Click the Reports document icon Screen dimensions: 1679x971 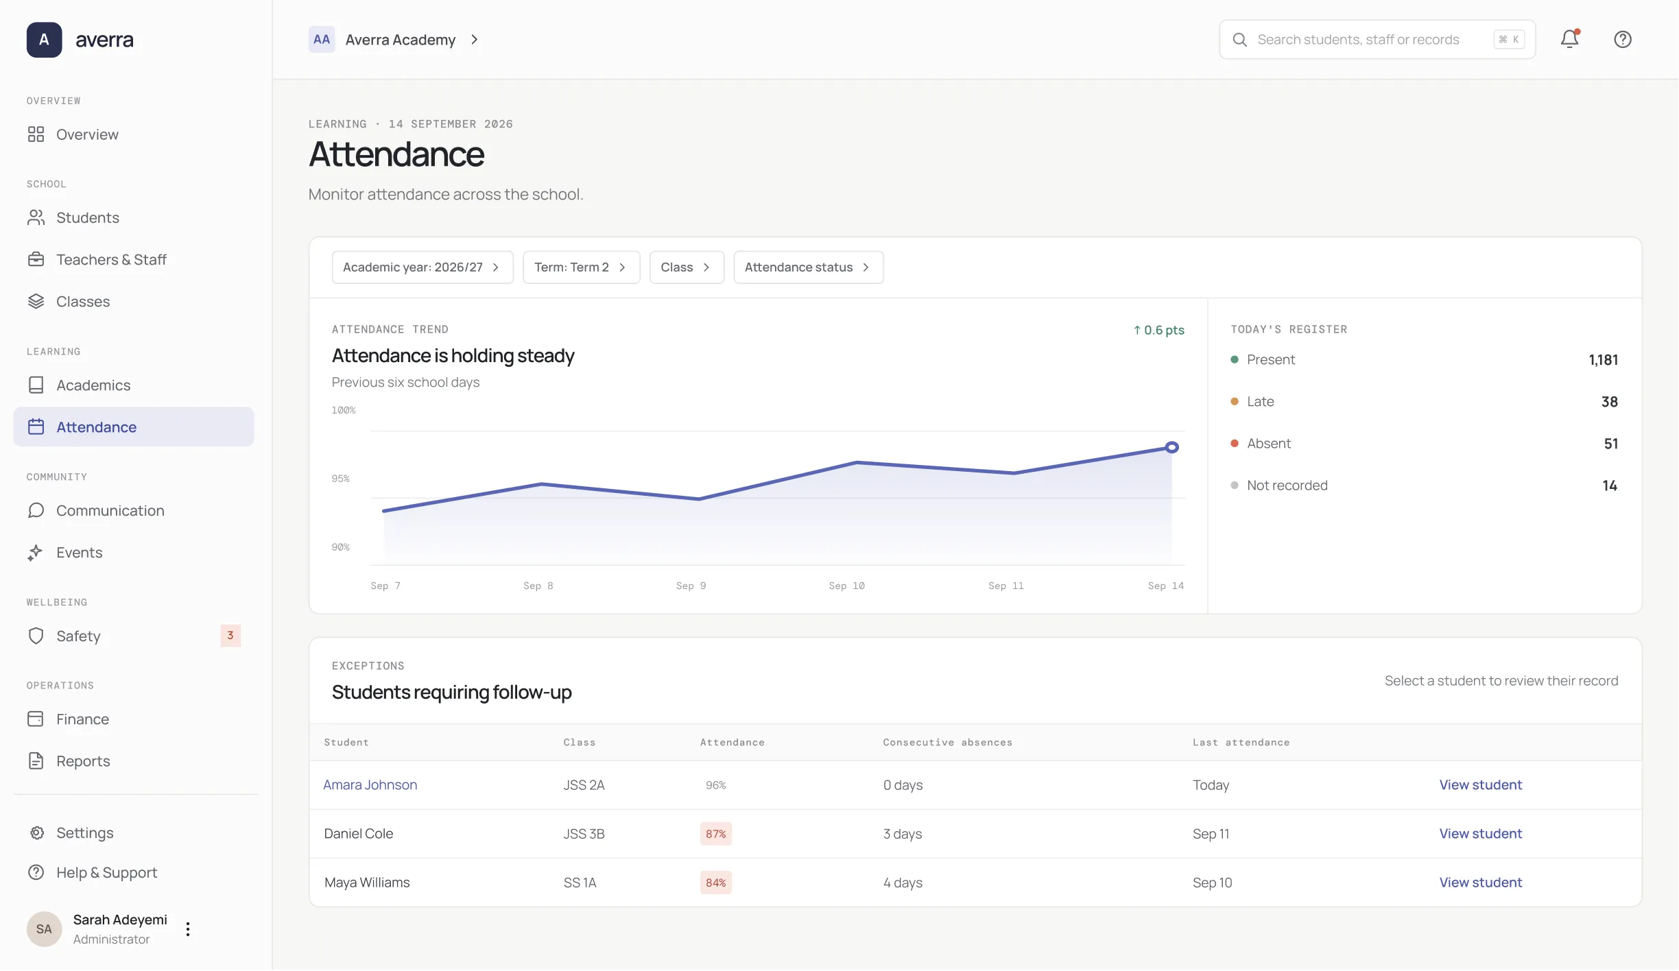(36, 760)
